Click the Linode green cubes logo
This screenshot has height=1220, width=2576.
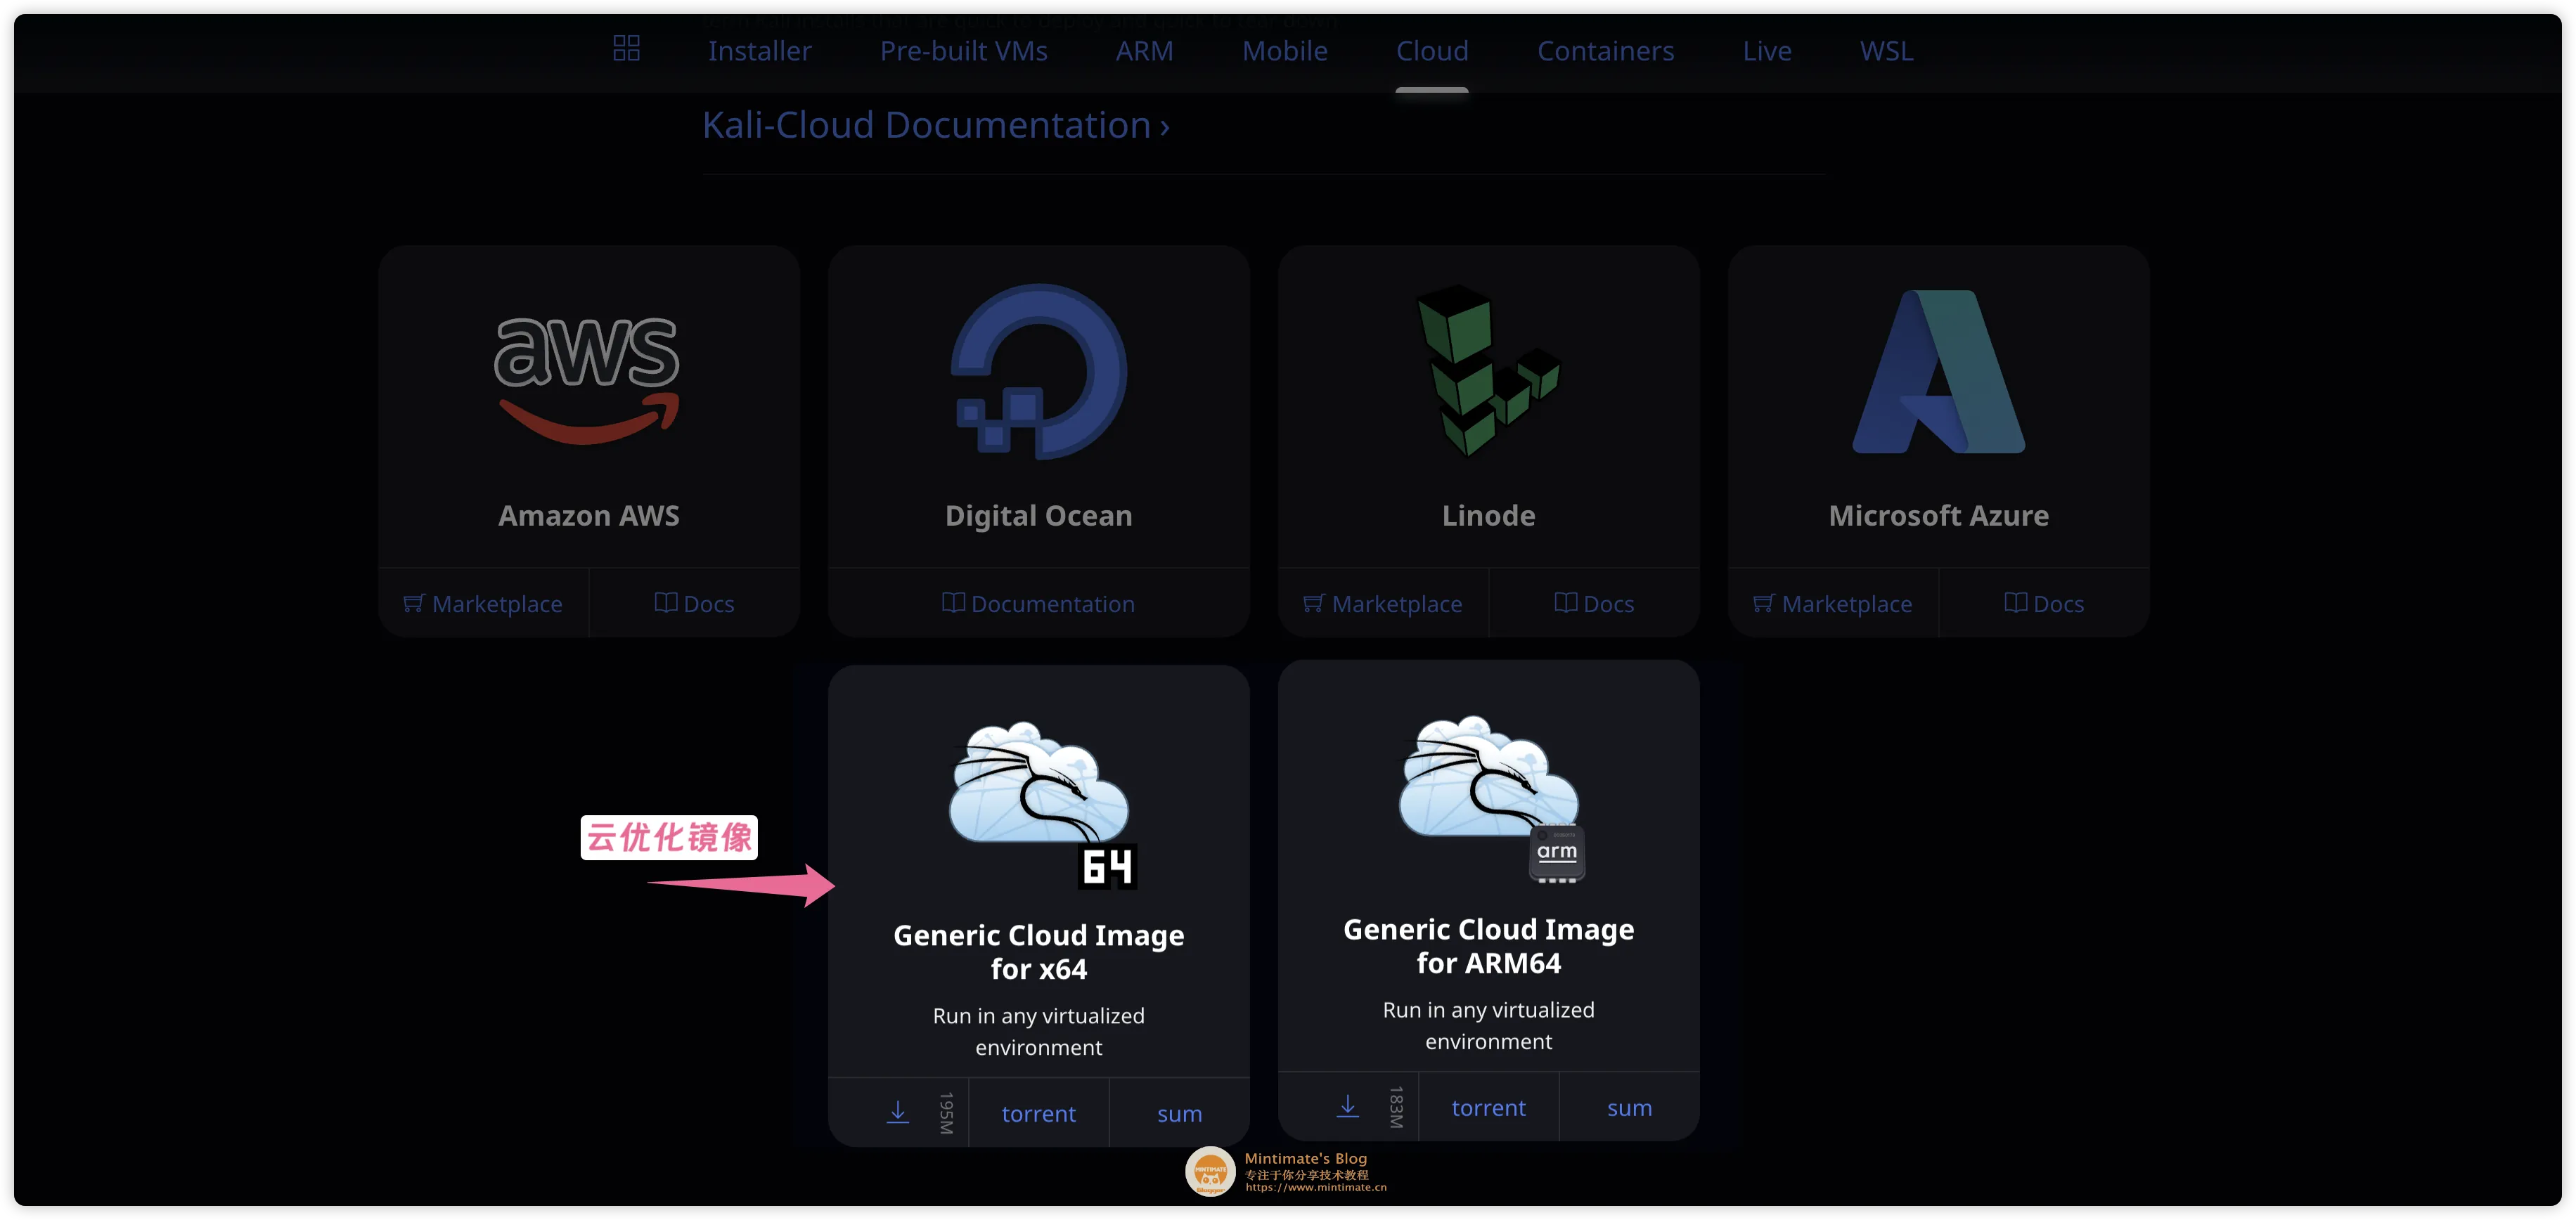click(1487, 370)
